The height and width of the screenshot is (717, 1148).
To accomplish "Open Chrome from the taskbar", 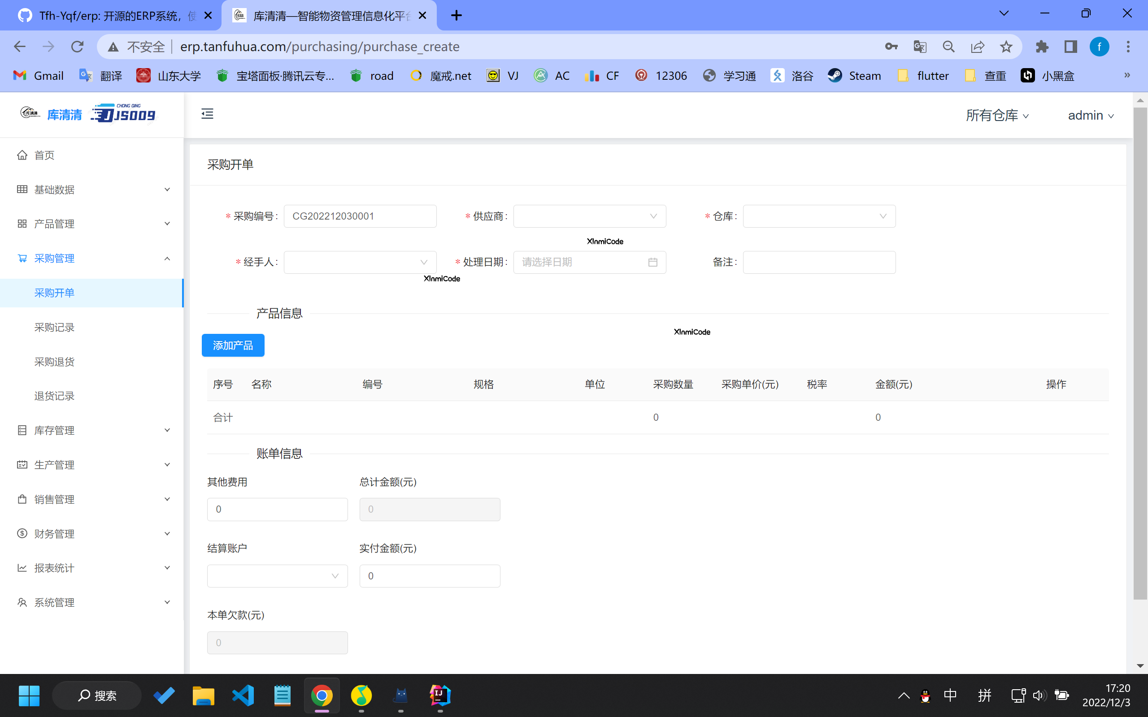I will click(x=321, y=695).
